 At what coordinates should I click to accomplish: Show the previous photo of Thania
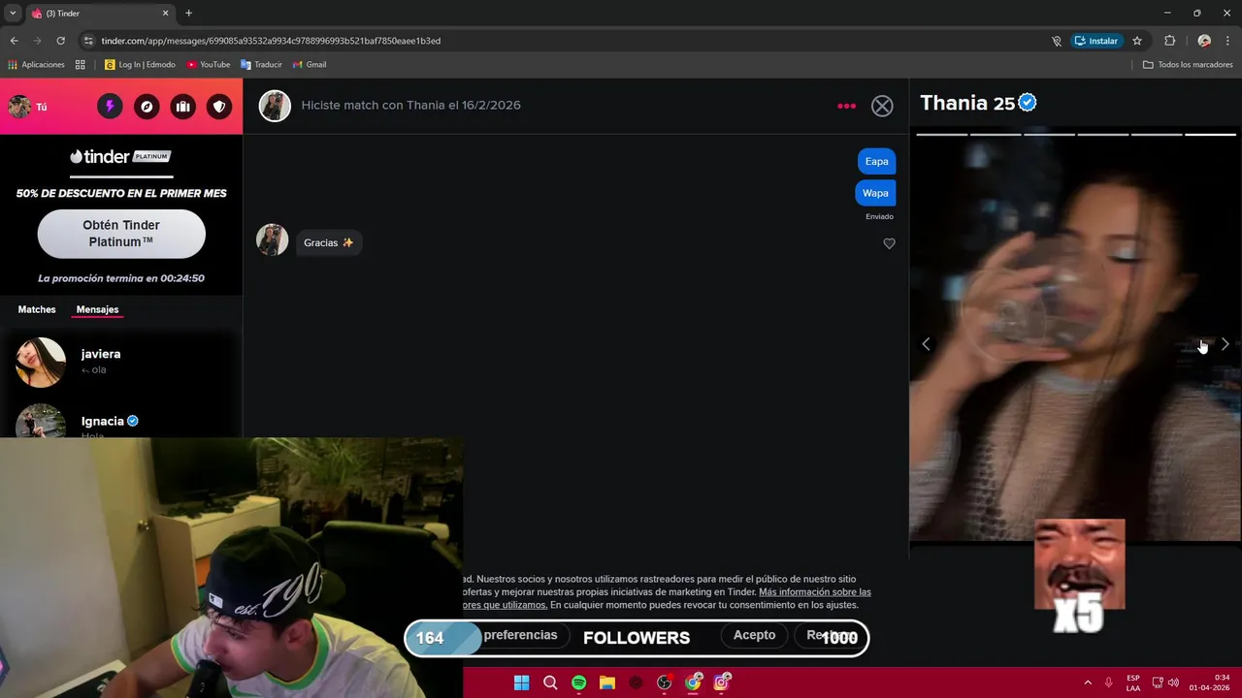(x=926, y=344)
